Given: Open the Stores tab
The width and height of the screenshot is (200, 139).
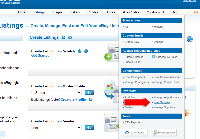Looking at the screenshot, I should (x=110, y=12).
